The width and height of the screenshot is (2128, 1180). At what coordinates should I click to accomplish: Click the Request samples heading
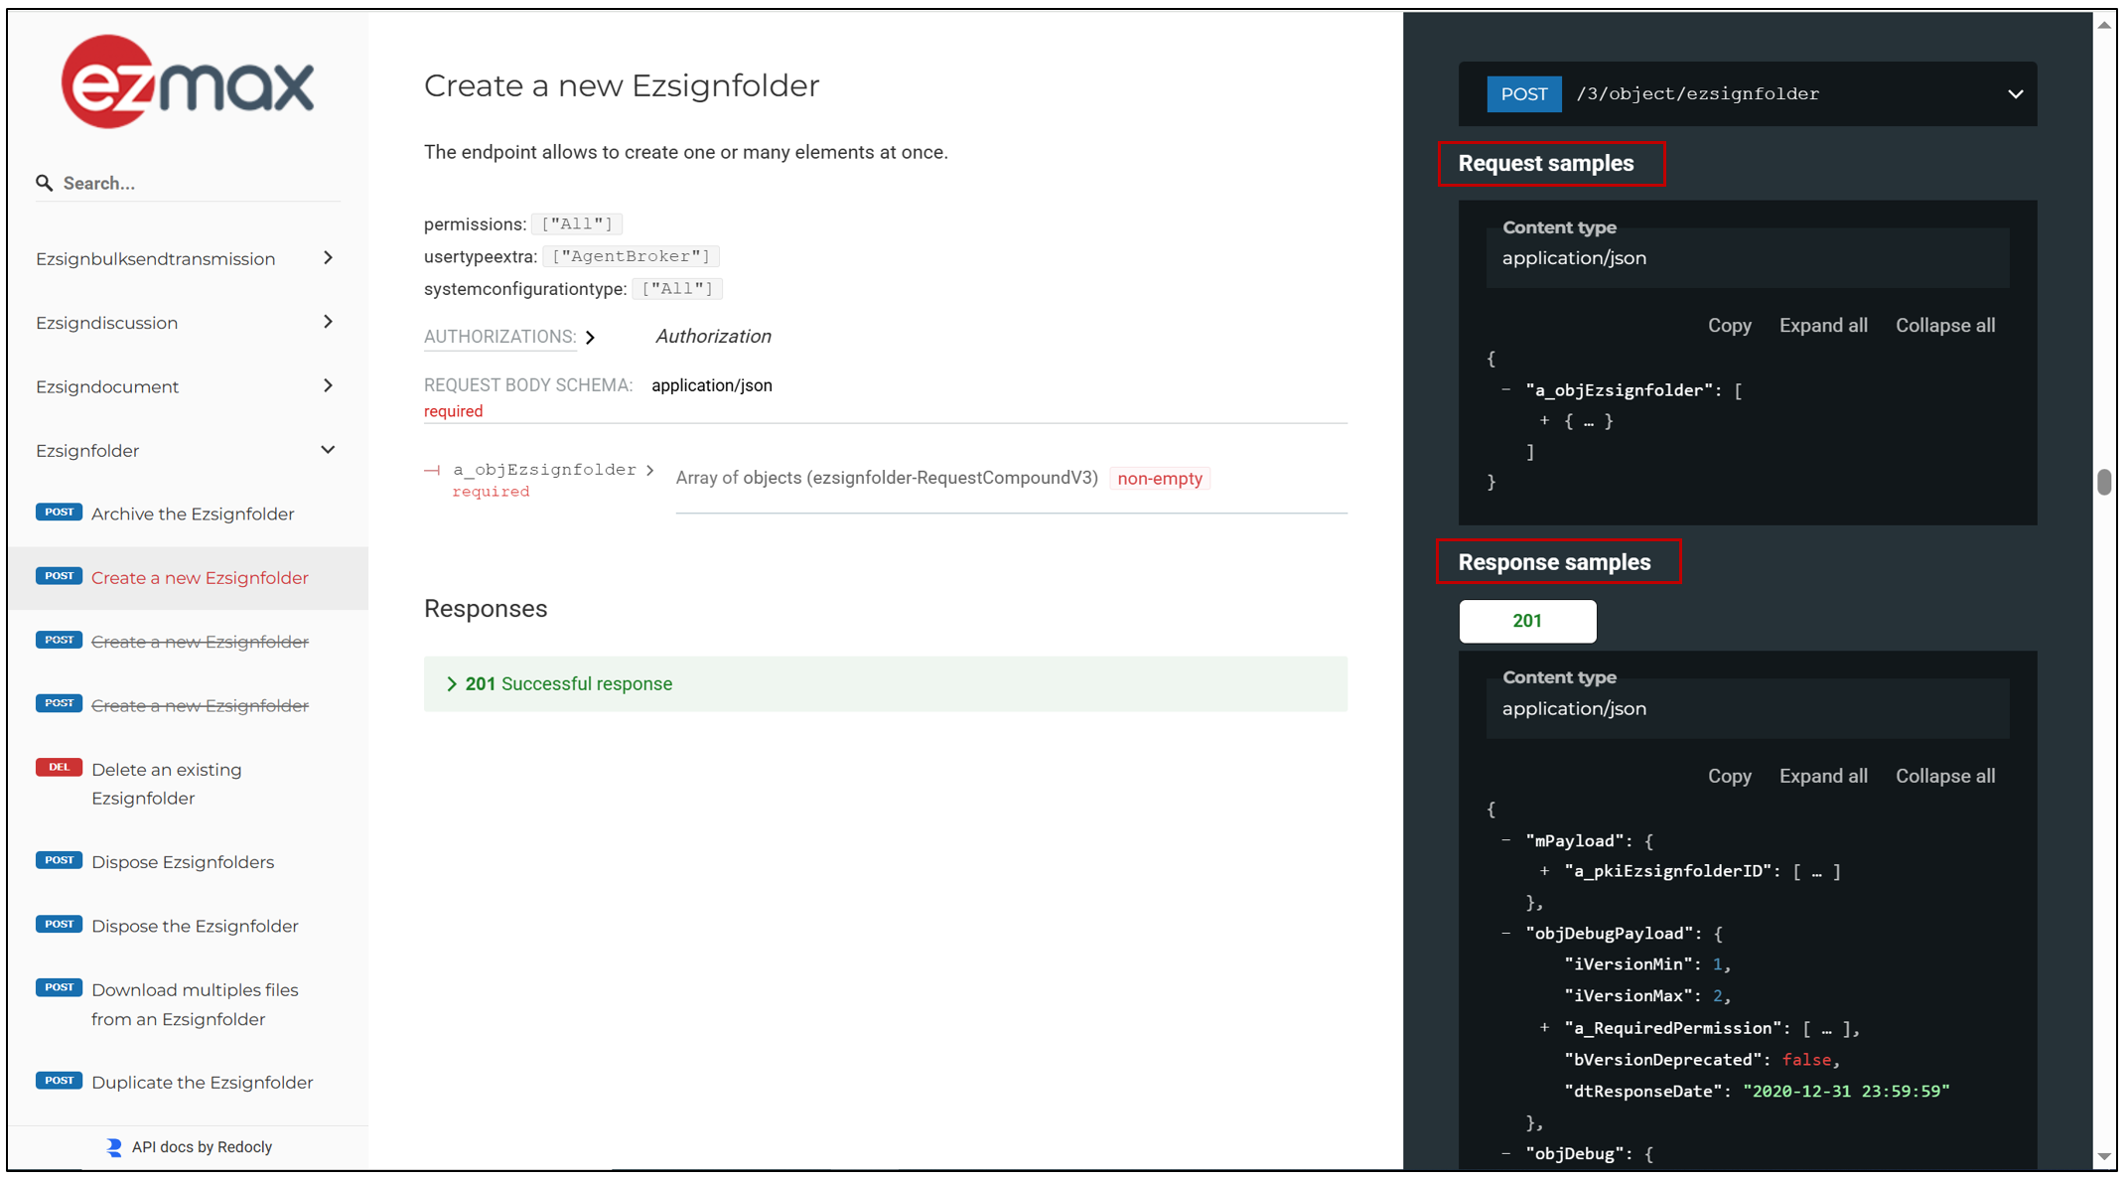coord(1546,164)
